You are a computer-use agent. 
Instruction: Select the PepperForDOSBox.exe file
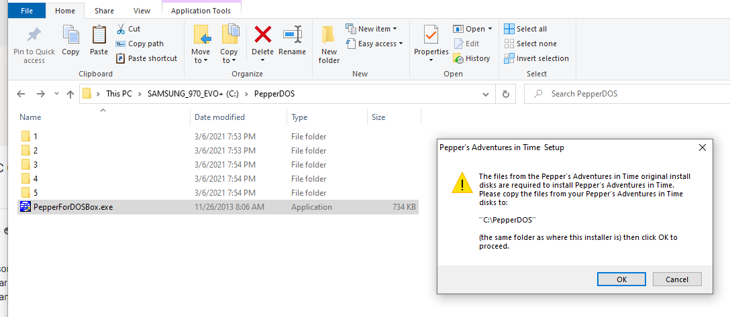coord(218,207)
